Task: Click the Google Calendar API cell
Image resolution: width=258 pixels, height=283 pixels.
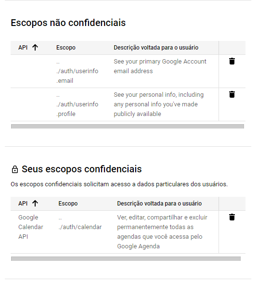Action: pos(31,227)
